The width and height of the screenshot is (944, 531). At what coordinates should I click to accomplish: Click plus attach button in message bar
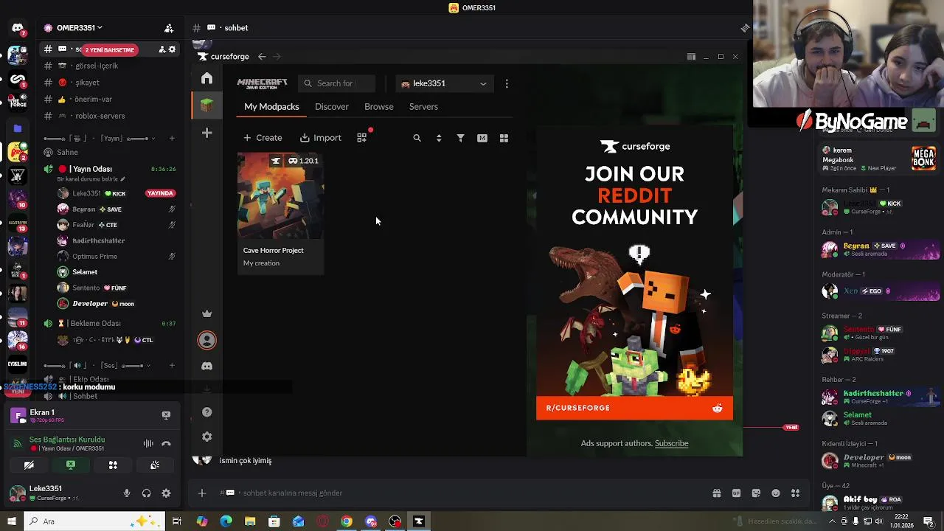pos(202,493)
